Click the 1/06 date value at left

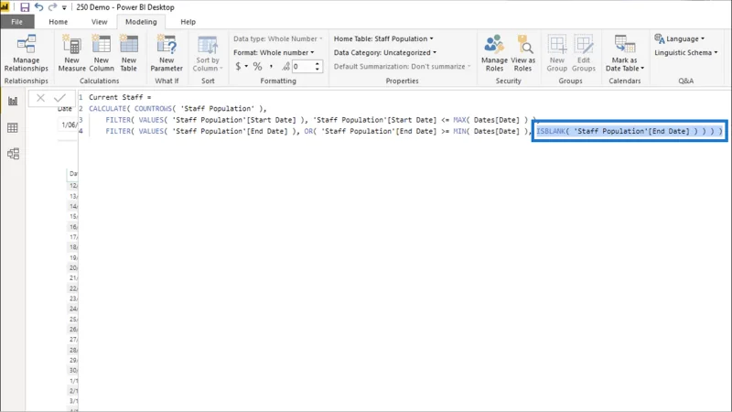[x=70, y=125]
